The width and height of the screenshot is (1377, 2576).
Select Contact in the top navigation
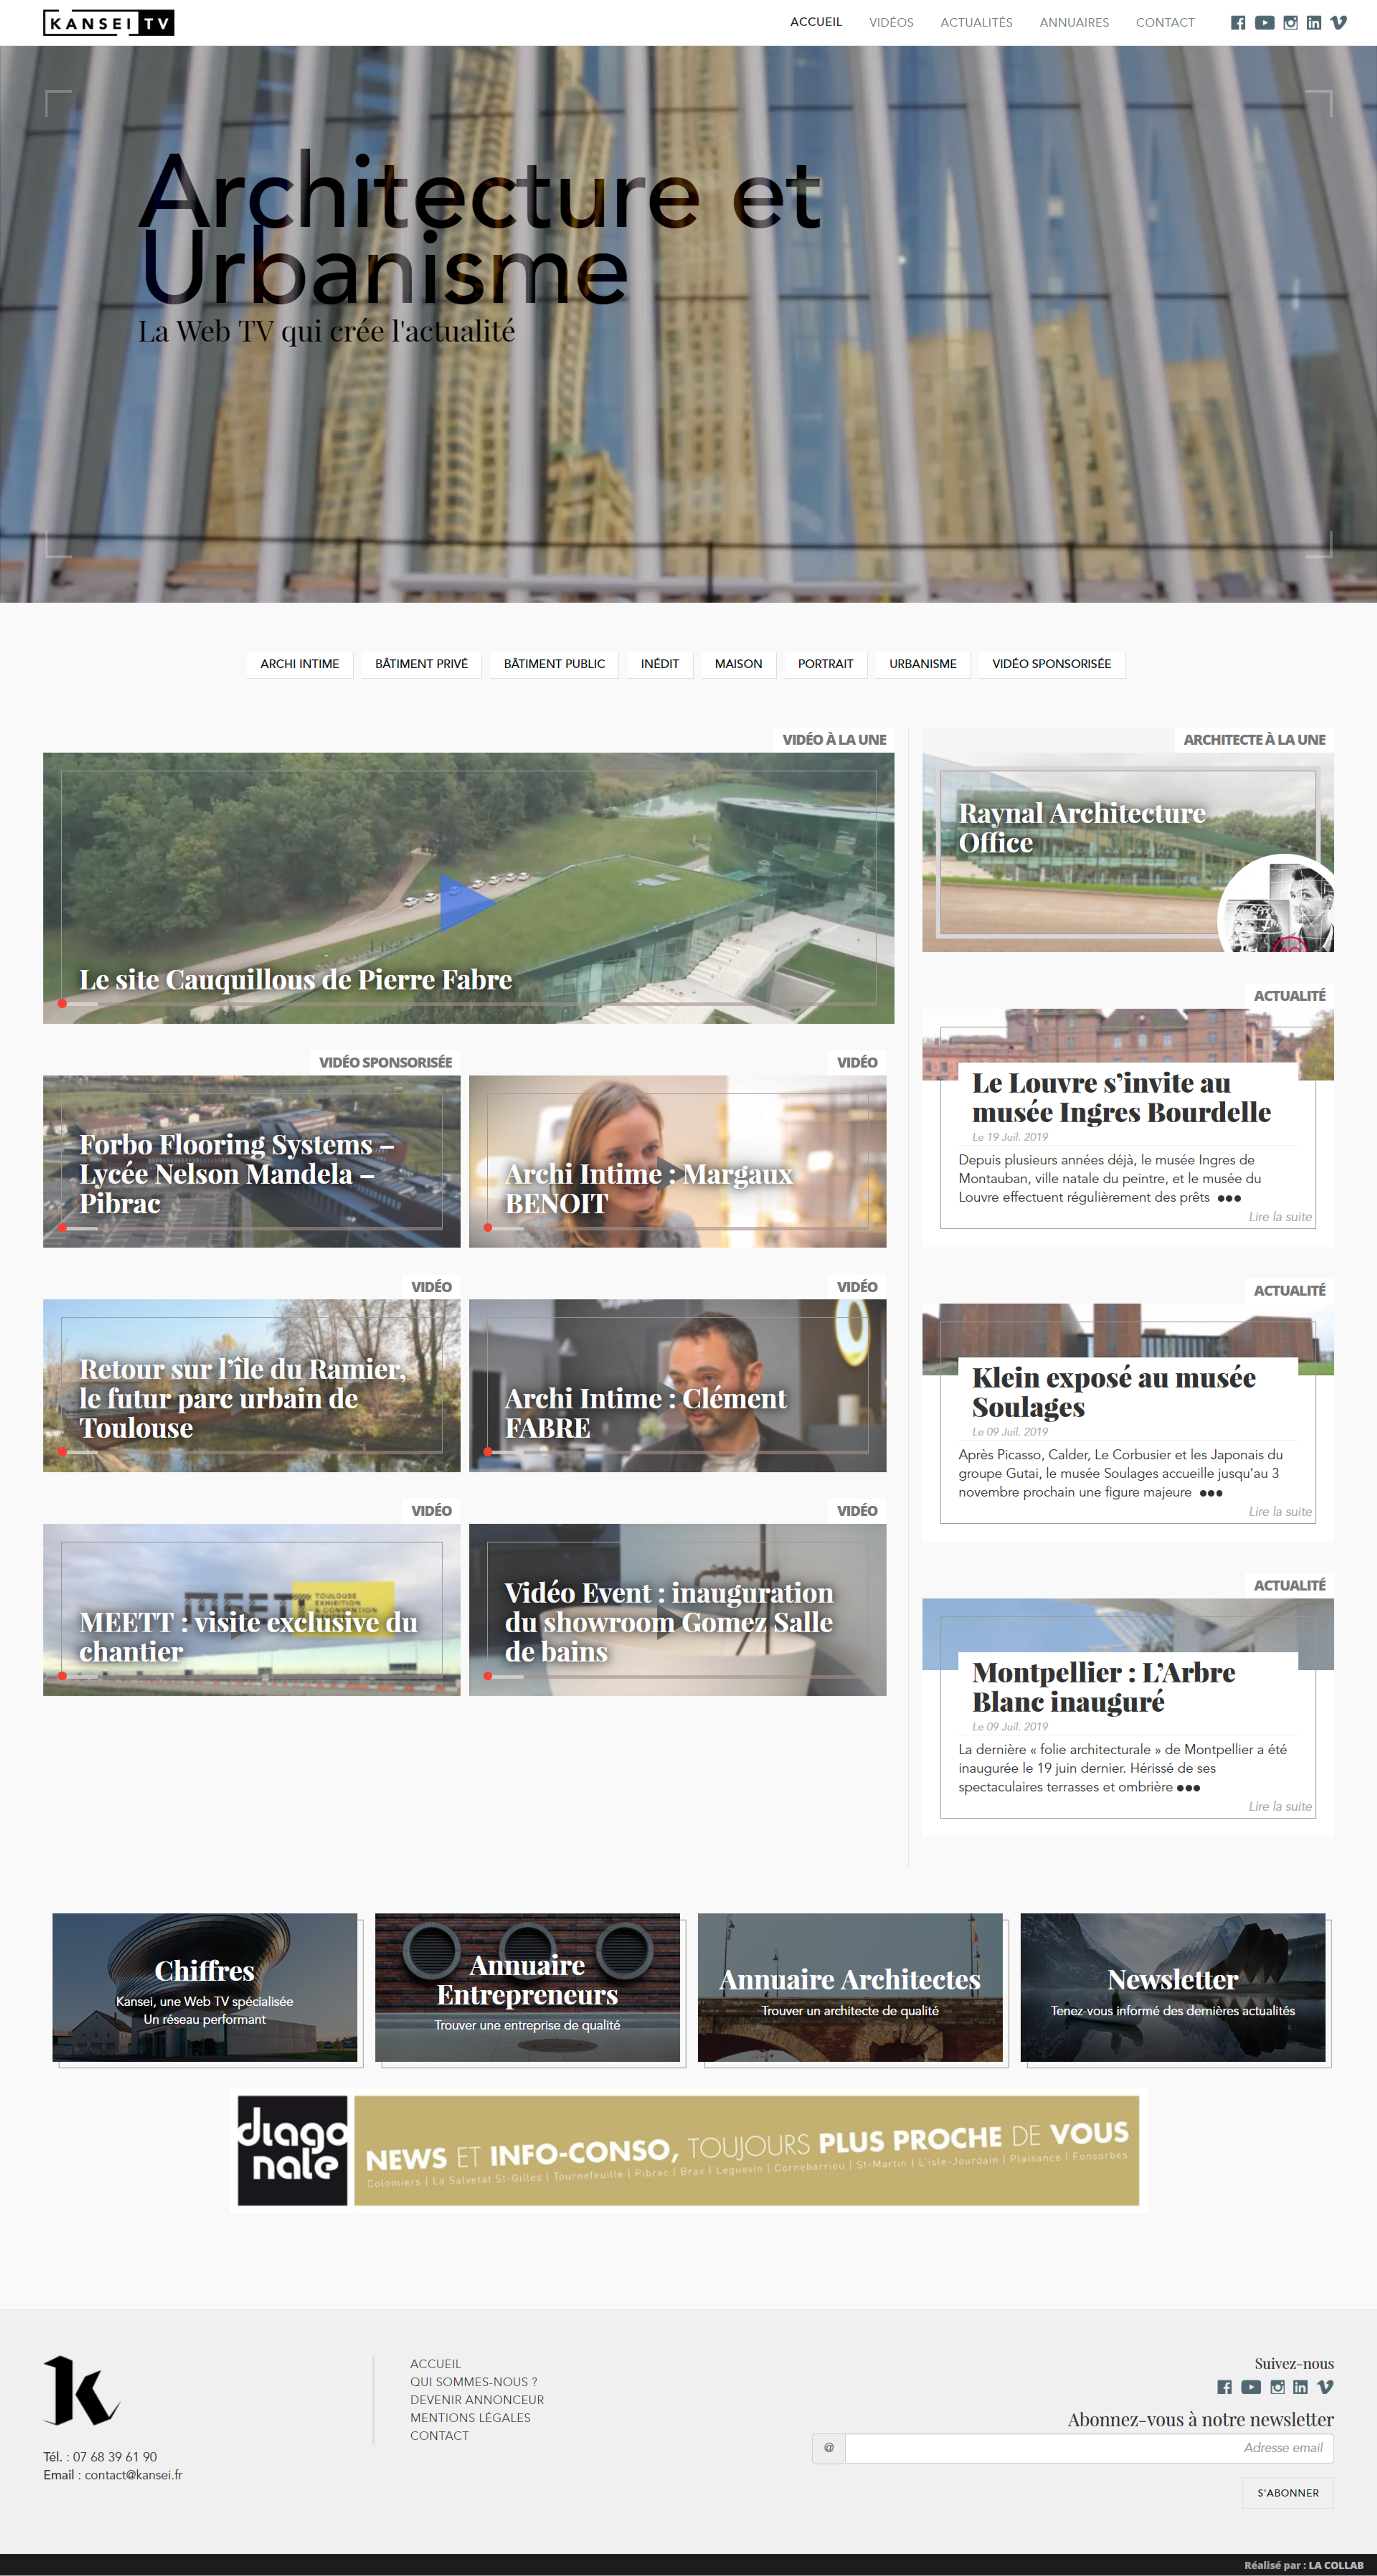(1165, 23)
